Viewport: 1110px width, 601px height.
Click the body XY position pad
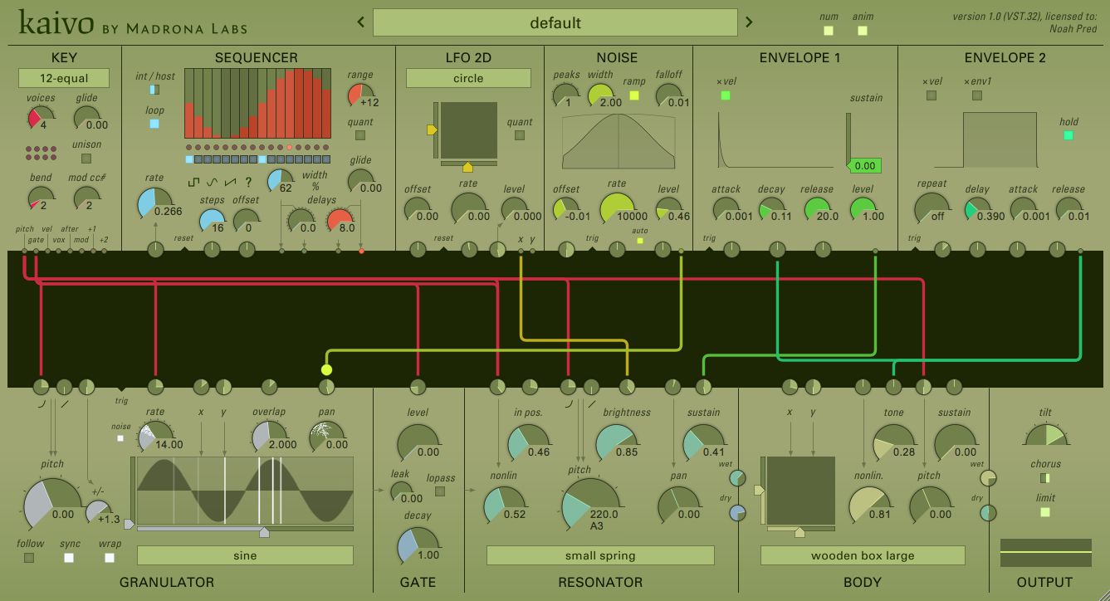click(x=800, y=491)
